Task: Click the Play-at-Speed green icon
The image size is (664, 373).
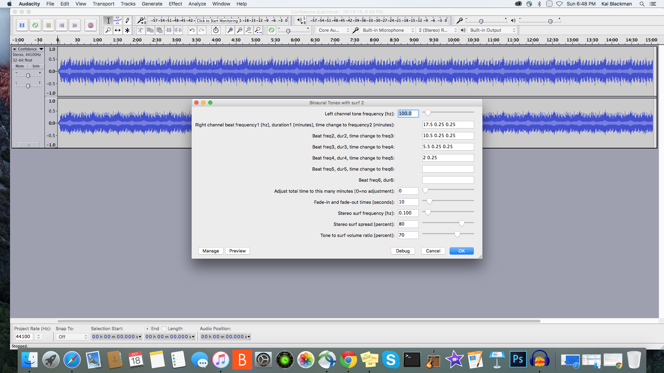Action: point(271,30)
